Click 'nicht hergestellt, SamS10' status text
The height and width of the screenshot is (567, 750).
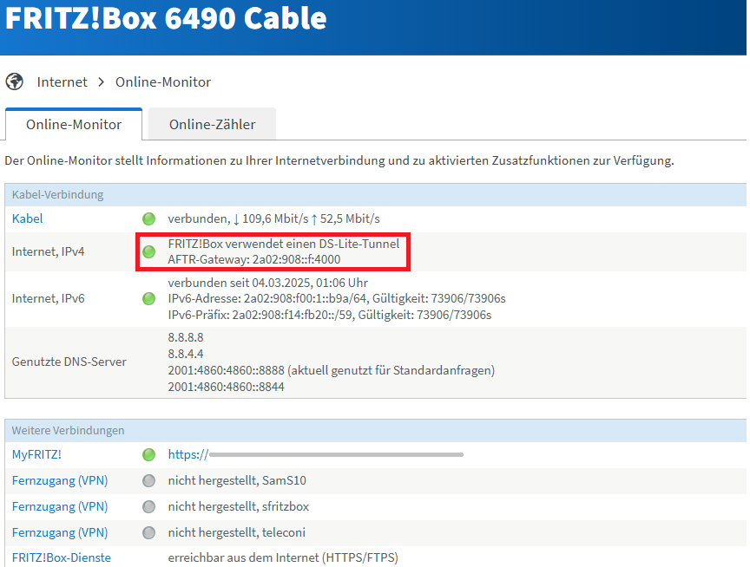237,480
